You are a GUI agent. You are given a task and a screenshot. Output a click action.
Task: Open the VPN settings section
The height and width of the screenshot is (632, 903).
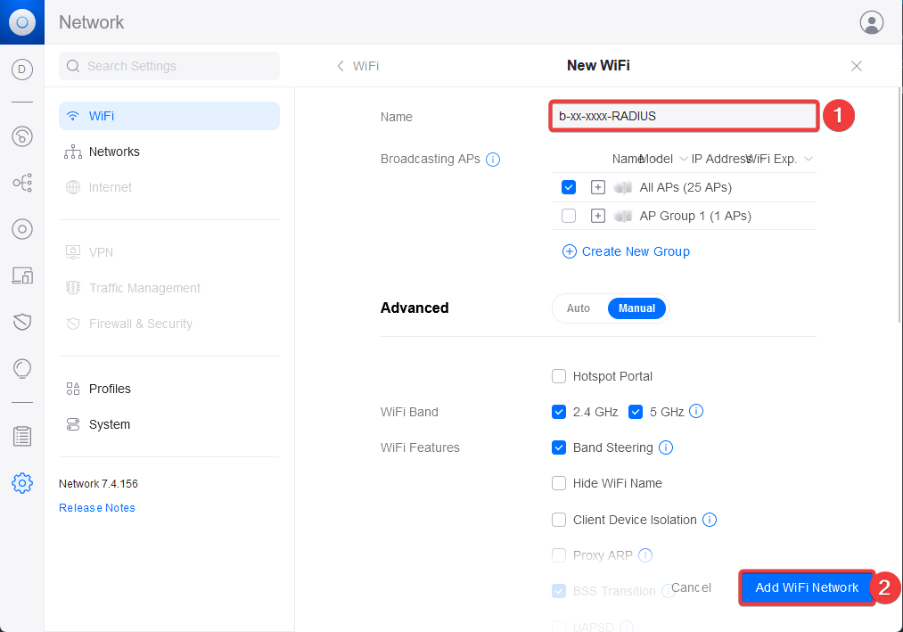169,252
